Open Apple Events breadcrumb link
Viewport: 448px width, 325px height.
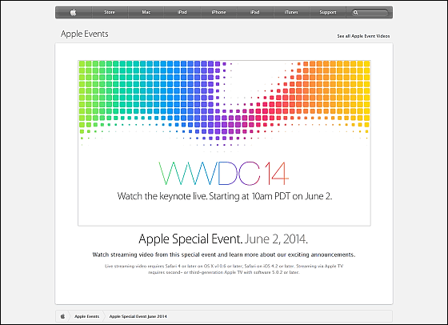tap(87, 316)
